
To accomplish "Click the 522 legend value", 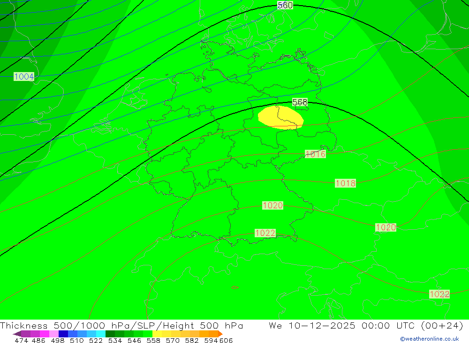I will point(96,340).
